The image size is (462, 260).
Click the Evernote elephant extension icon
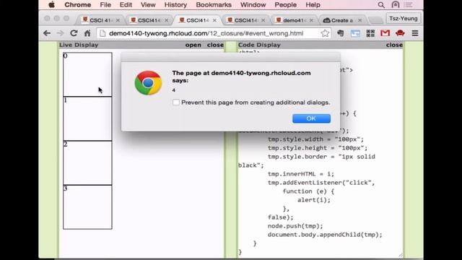340,33
